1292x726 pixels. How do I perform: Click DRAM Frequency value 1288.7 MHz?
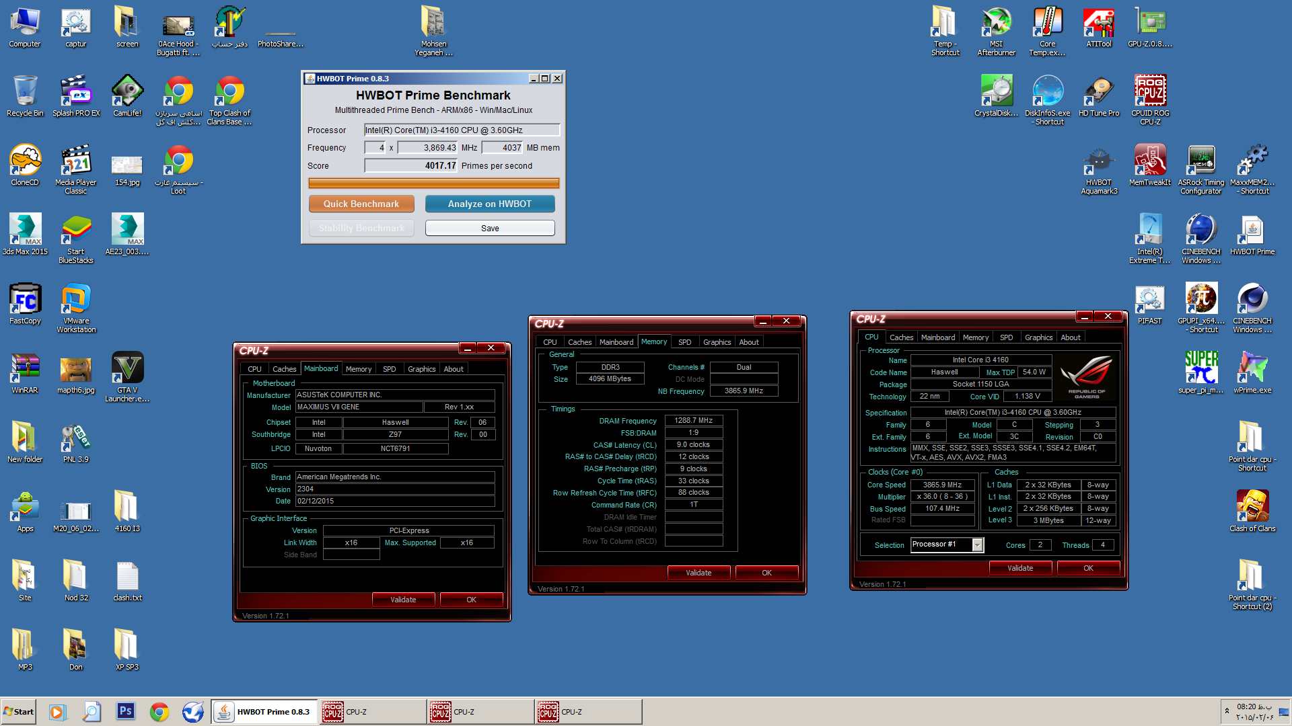[694, 420]
